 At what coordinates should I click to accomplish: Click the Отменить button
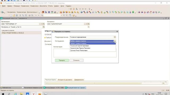tap(76, 60)
